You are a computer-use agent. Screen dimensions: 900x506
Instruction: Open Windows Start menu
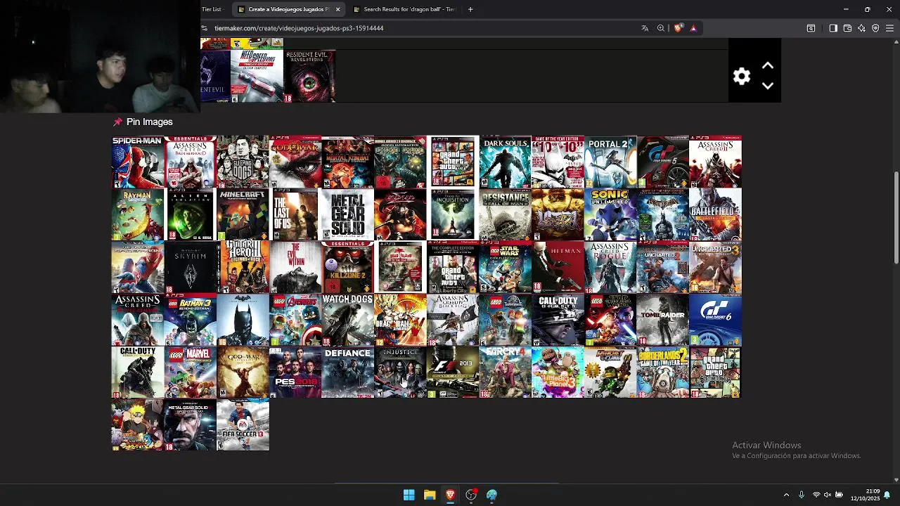click(409, 495)
